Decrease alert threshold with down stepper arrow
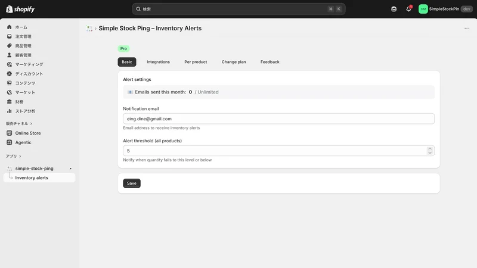The image size is (477, 268). pos(429,152)
